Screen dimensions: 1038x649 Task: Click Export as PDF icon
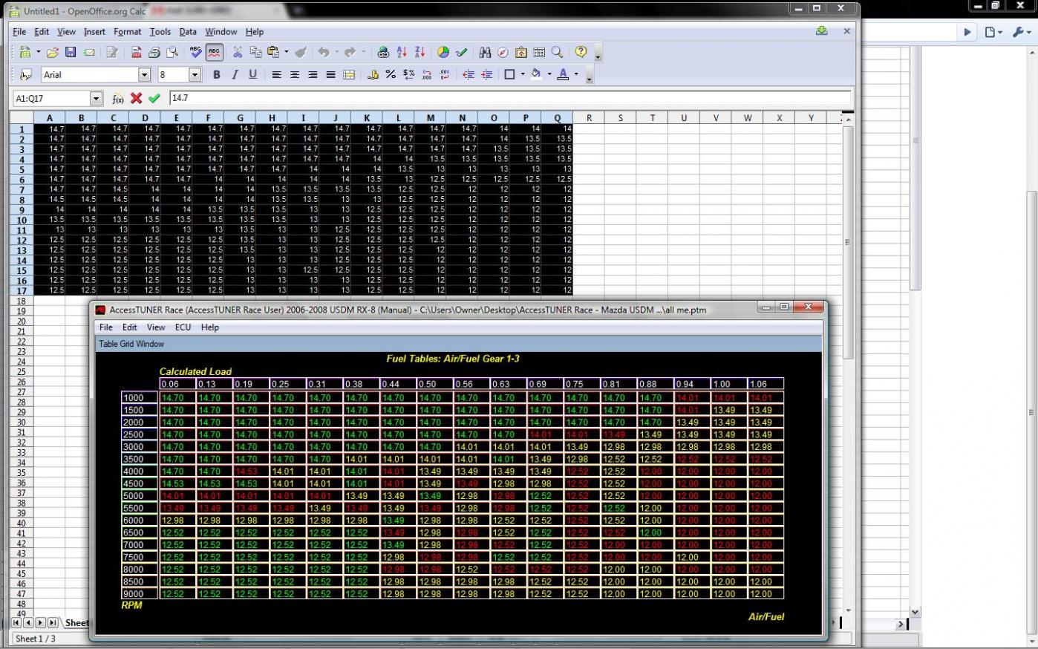(137, 53)
